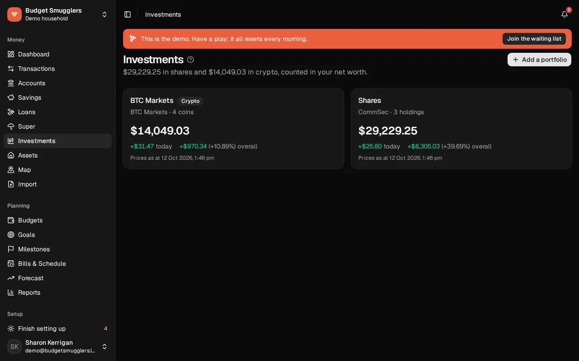Toggle the sidebar panel icon

pyautogui.click(x=128, y=14)
